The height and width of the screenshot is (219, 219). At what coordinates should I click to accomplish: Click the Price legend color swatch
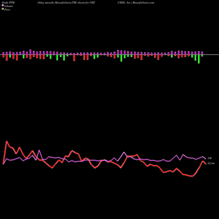click(3, 9)
